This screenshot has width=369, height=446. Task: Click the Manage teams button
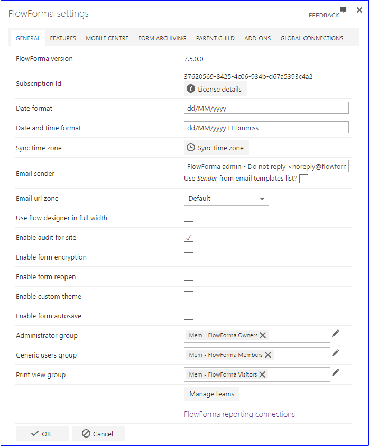(x=212, y=394)
